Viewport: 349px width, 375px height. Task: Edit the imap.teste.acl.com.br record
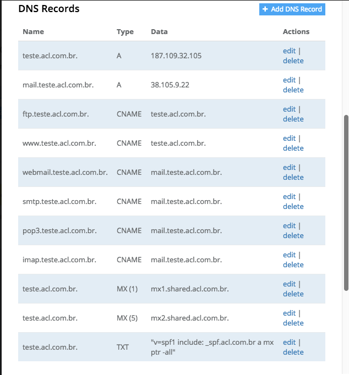[289, 255]
